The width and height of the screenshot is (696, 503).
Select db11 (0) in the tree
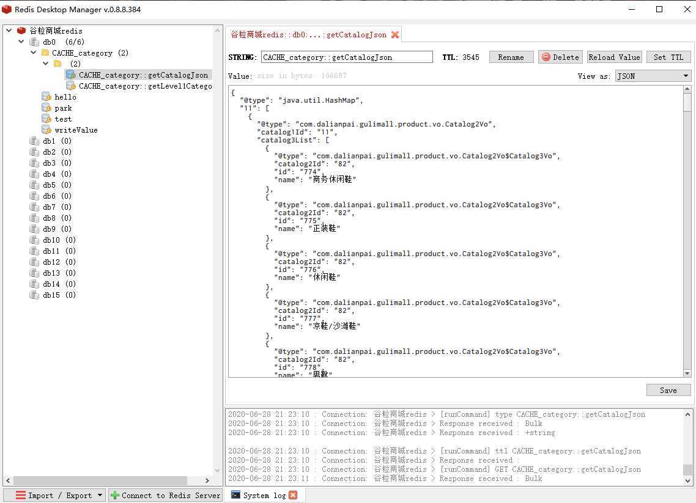(59, 251)
